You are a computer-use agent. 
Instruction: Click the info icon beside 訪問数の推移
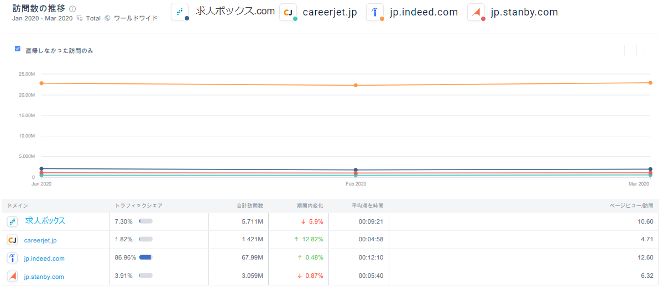(x=72, y=9)
